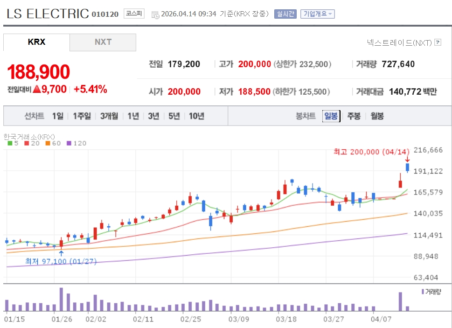Click the 전일 value 179,200

click(x=184, y=64)
